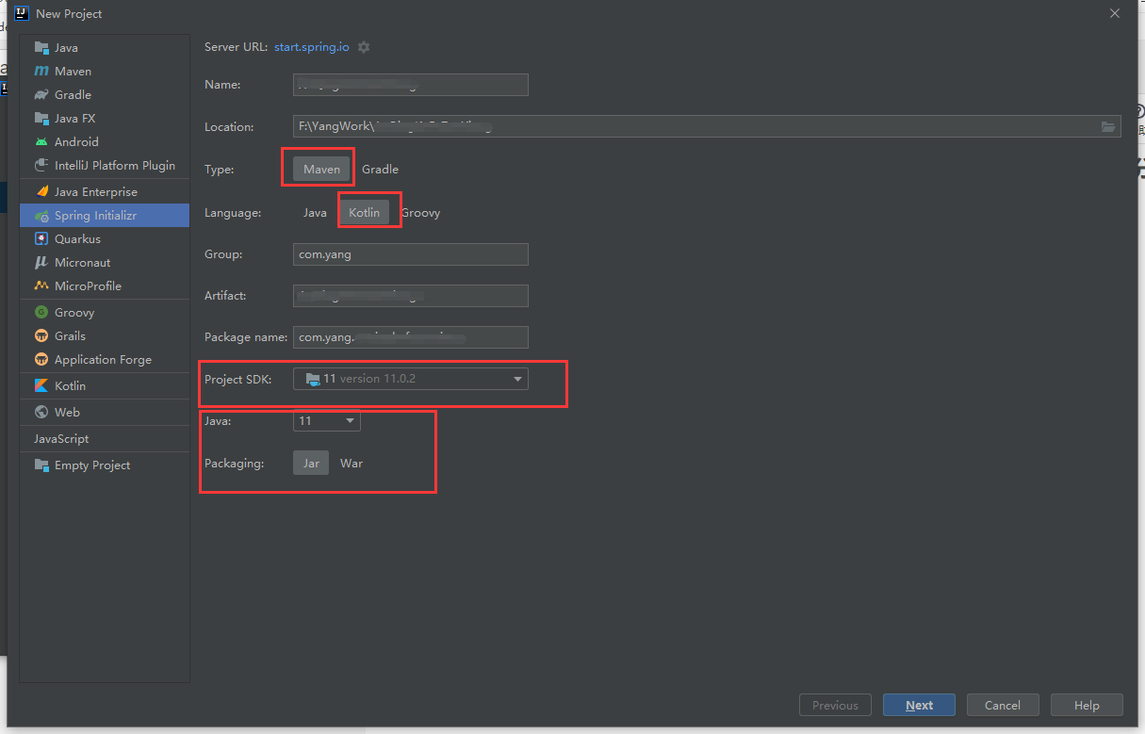Select the Web globe icon
Screen dimensions: 1145x734
coord(41,412)
